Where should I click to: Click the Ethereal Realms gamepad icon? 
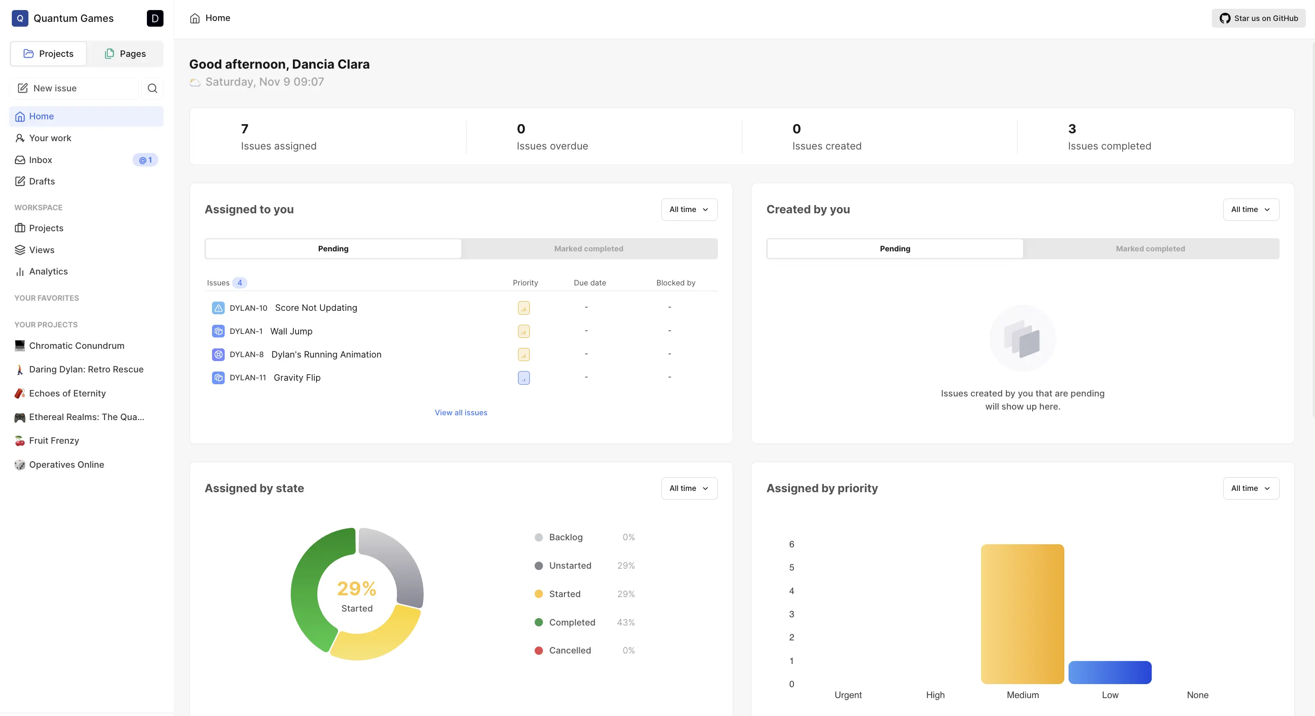(x=20, y=417)
